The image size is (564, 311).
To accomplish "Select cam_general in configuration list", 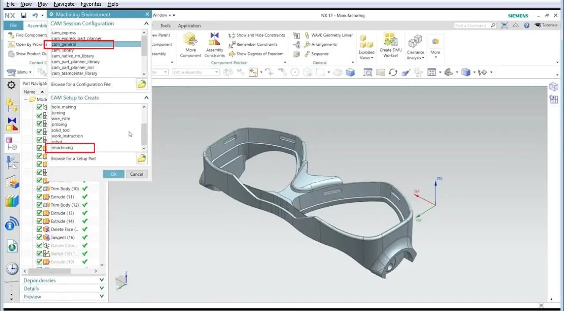I will click(96, 44).
